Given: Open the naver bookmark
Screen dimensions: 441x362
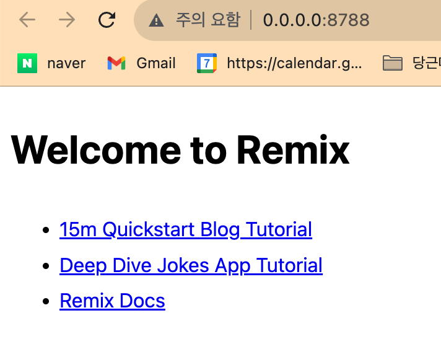Looking at the screenshot, I should coord(51,63).
